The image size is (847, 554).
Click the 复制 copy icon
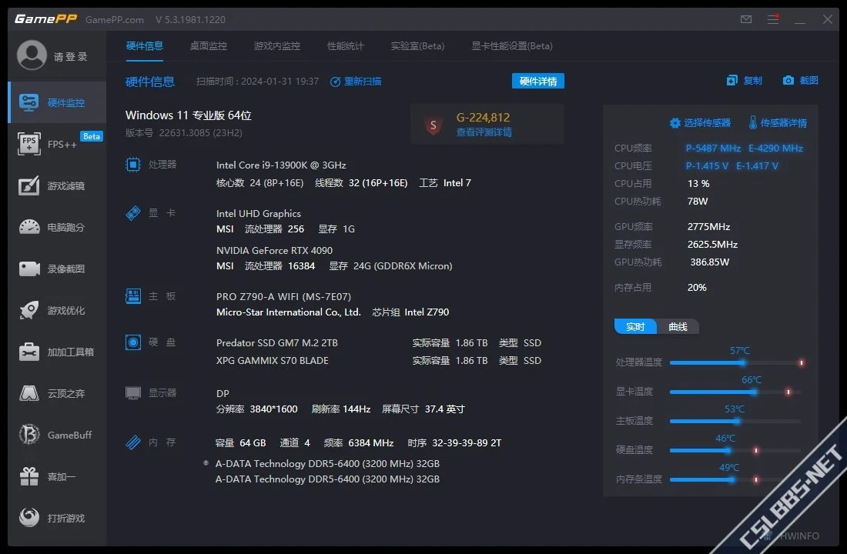(732, 81)
